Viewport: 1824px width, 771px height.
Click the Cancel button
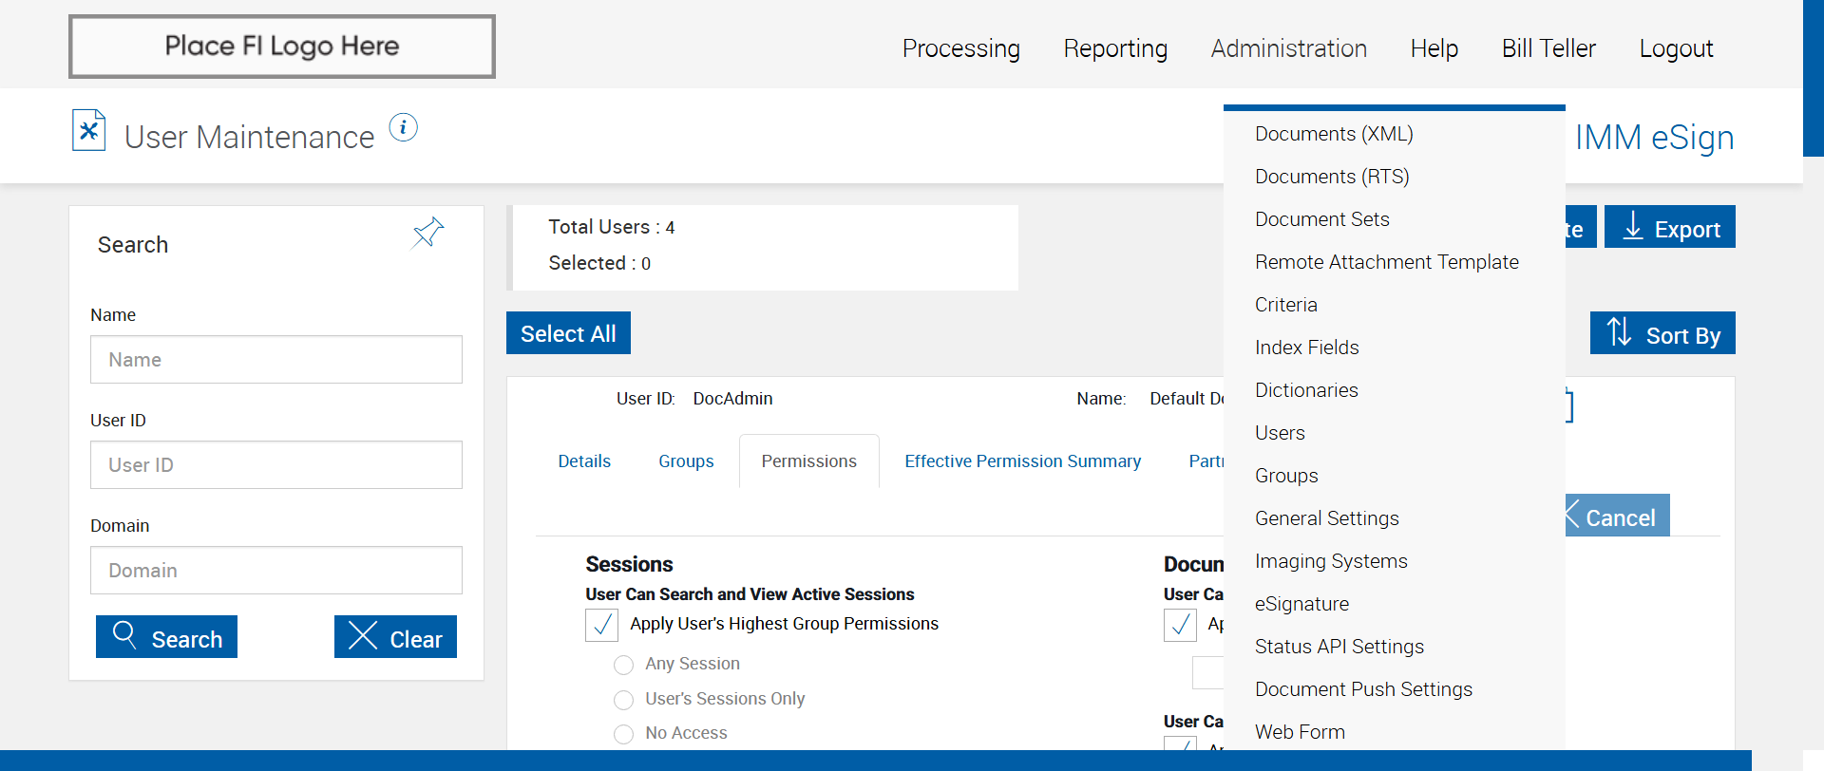tap(1618, 517)
